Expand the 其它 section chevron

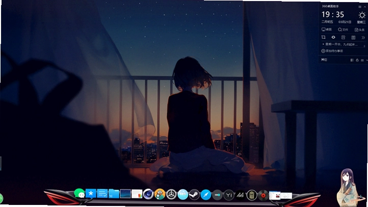pyautogui.click(x=367, y=60)
